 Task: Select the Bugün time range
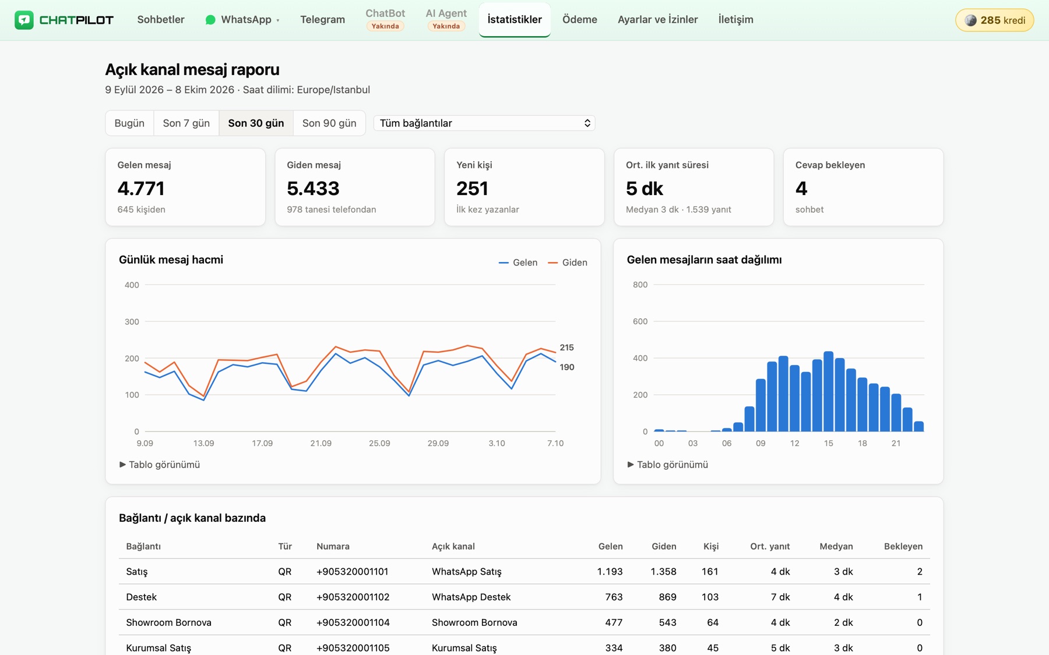[129, 123]
